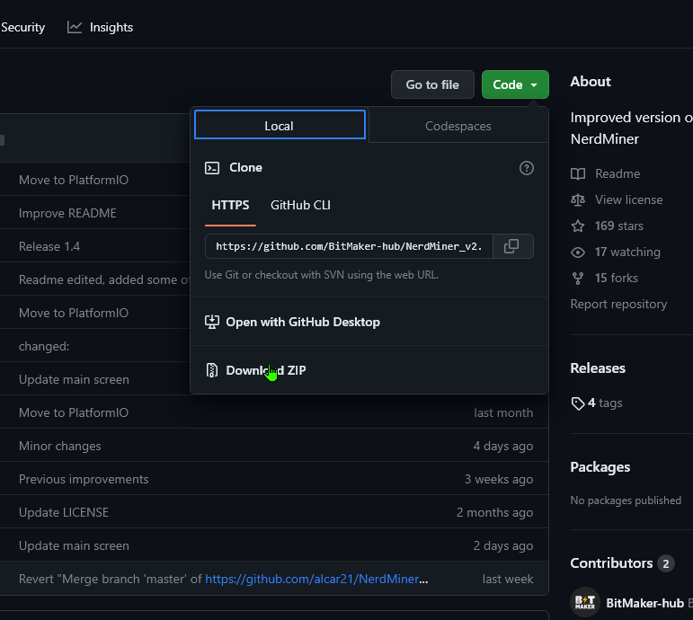
Task: Click the 4 days ago timestamp
Action: pos(503,446)
